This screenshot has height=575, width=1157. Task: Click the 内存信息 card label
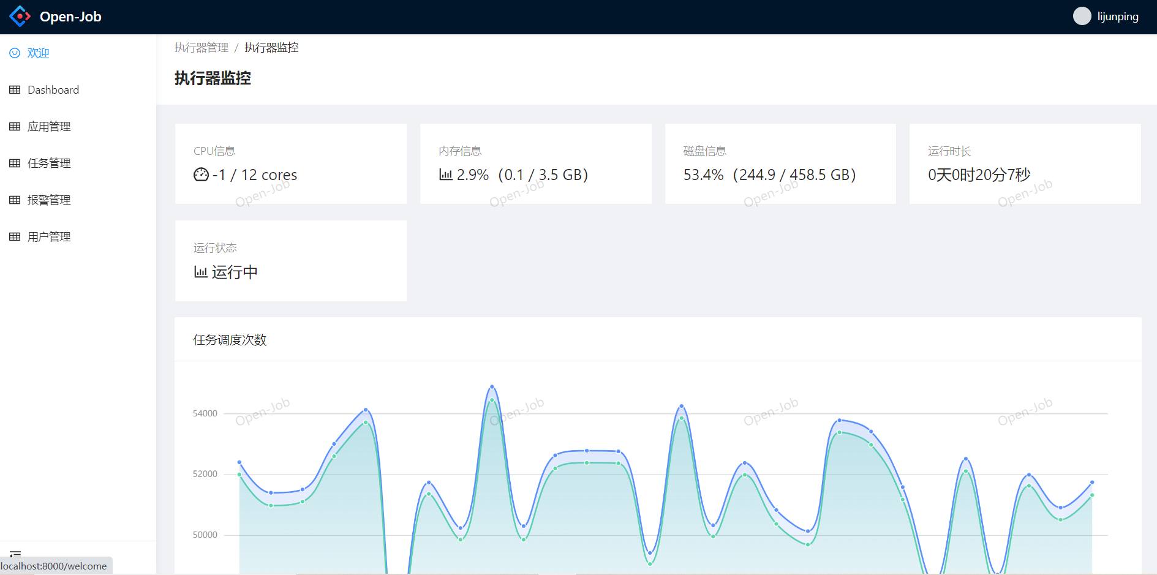click(x=460, y=151)
